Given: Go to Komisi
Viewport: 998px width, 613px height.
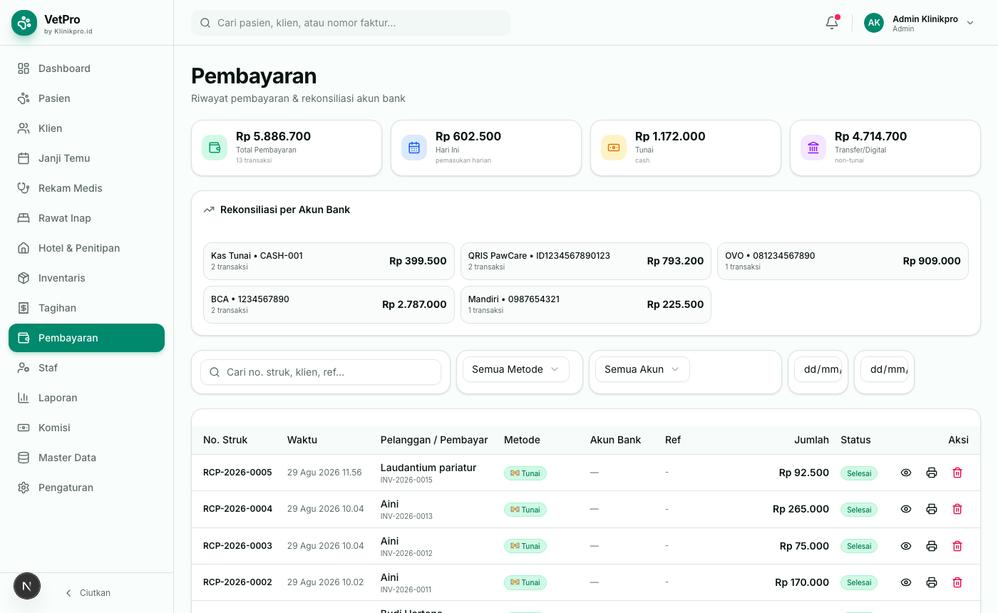Looking at the screenshot, I should click(x=86, y=428).
